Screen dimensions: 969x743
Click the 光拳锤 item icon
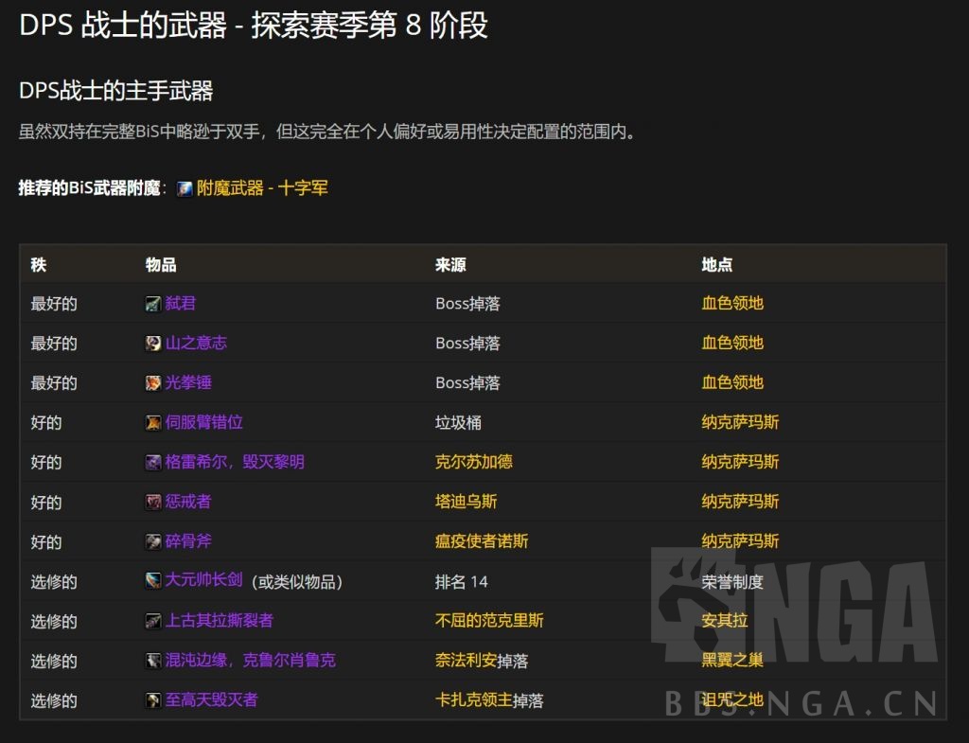(x=153, y=382)
